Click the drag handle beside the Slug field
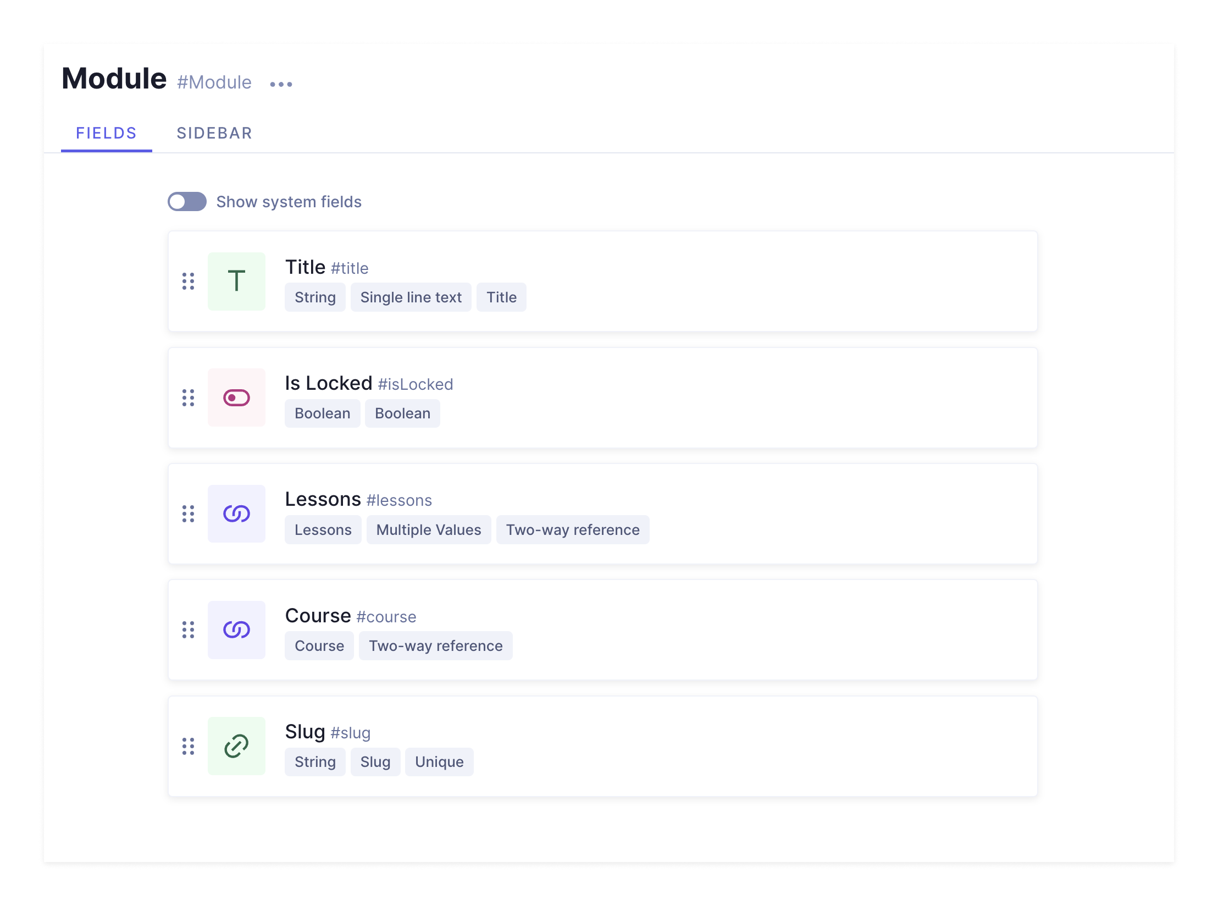 coord(189,745)
